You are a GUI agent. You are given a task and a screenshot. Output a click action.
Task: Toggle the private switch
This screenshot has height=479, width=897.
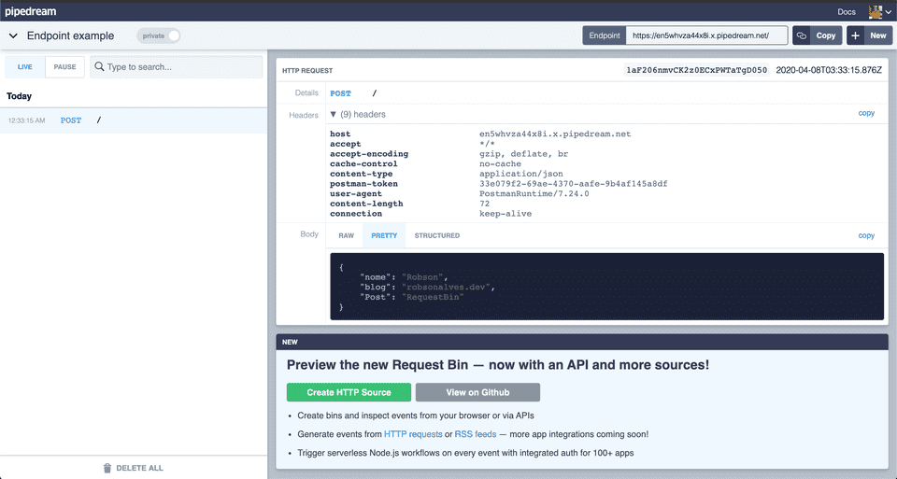159,35
